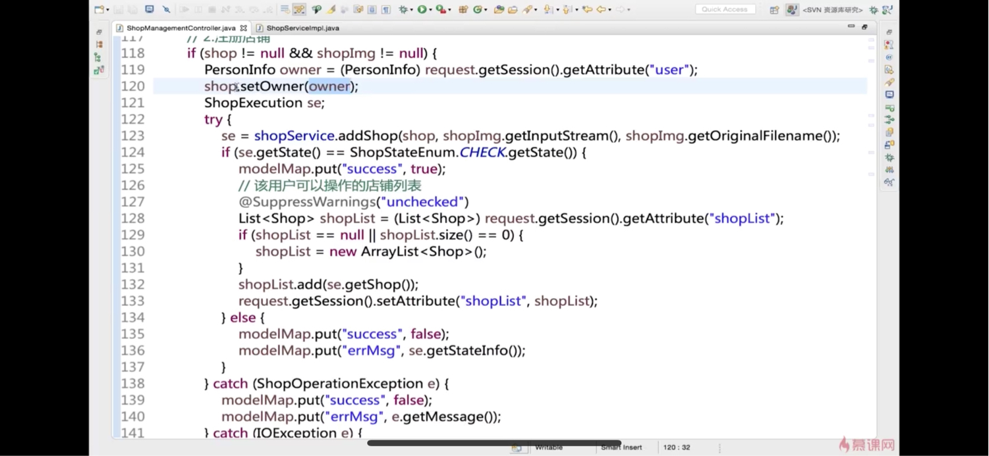Click the Run Last Tool (external tools) icon
Screen dimensions: 989x456
(x=440, y=9)
